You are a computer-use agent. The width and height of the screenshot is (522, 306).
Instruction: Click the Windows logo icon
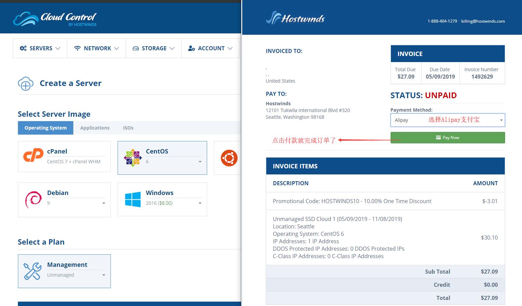(133, 199)
